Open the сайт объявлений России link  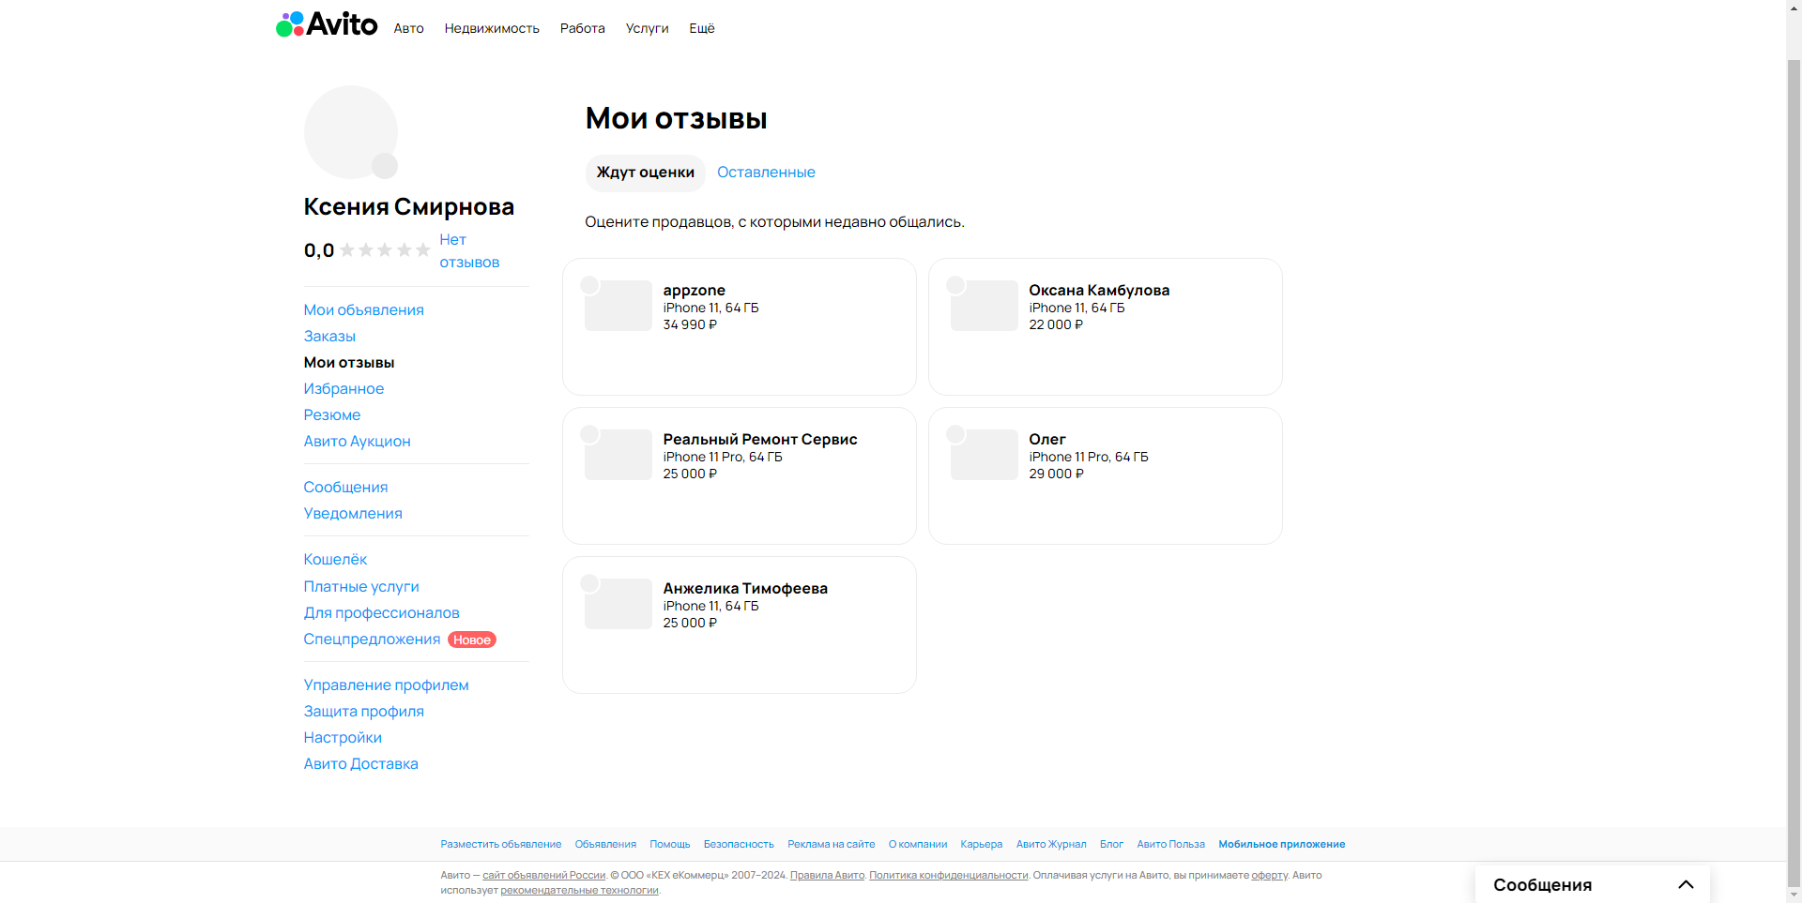point(544,875)
